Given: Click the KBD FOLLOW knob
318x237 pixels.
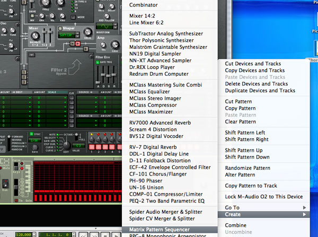Looking at the screenshot, I should point(107,16).
